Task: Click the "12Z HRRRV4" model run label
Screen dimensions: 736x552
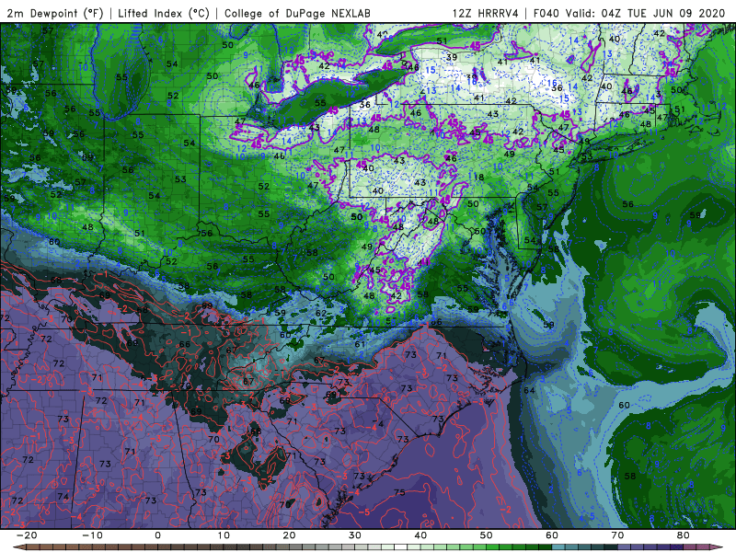Action: (486, 13)
